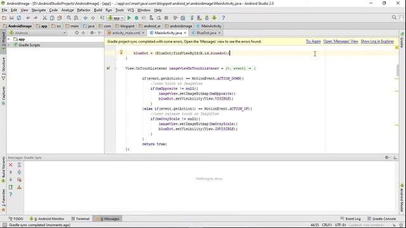406x228 pixels.
Task: Click the green SDK Manager Android icon
Action: tap(214, 18)
